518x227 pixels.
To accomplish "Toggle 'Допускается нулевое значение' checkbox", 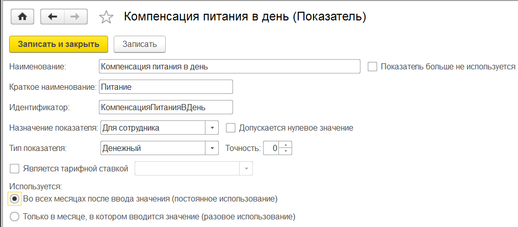I will (230, 128).
